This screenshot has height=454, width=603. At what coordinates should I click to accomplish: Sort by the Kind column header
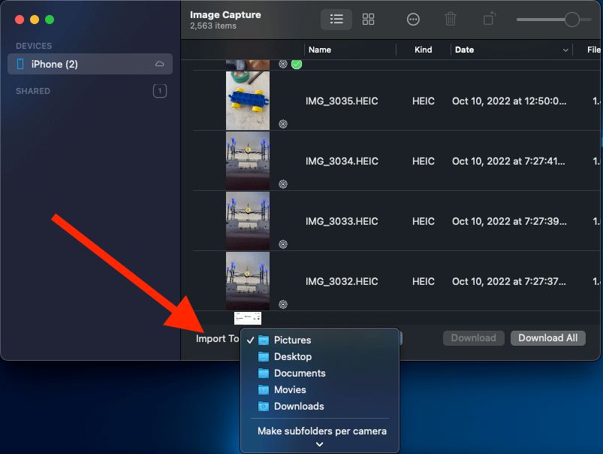(x=423, y=50)
